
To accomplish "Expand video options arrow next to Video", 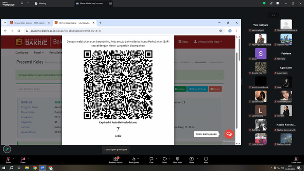I will coord(28,159).
